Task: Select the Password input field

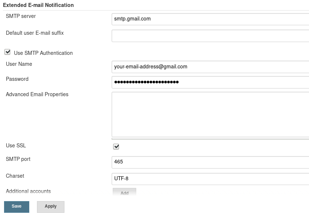Action: (210, 82)
